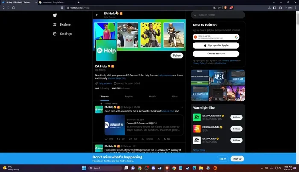This screenshot has width=299, height=172.
Task: Click the taskbar Search box
Action: (x=105, y=168)
